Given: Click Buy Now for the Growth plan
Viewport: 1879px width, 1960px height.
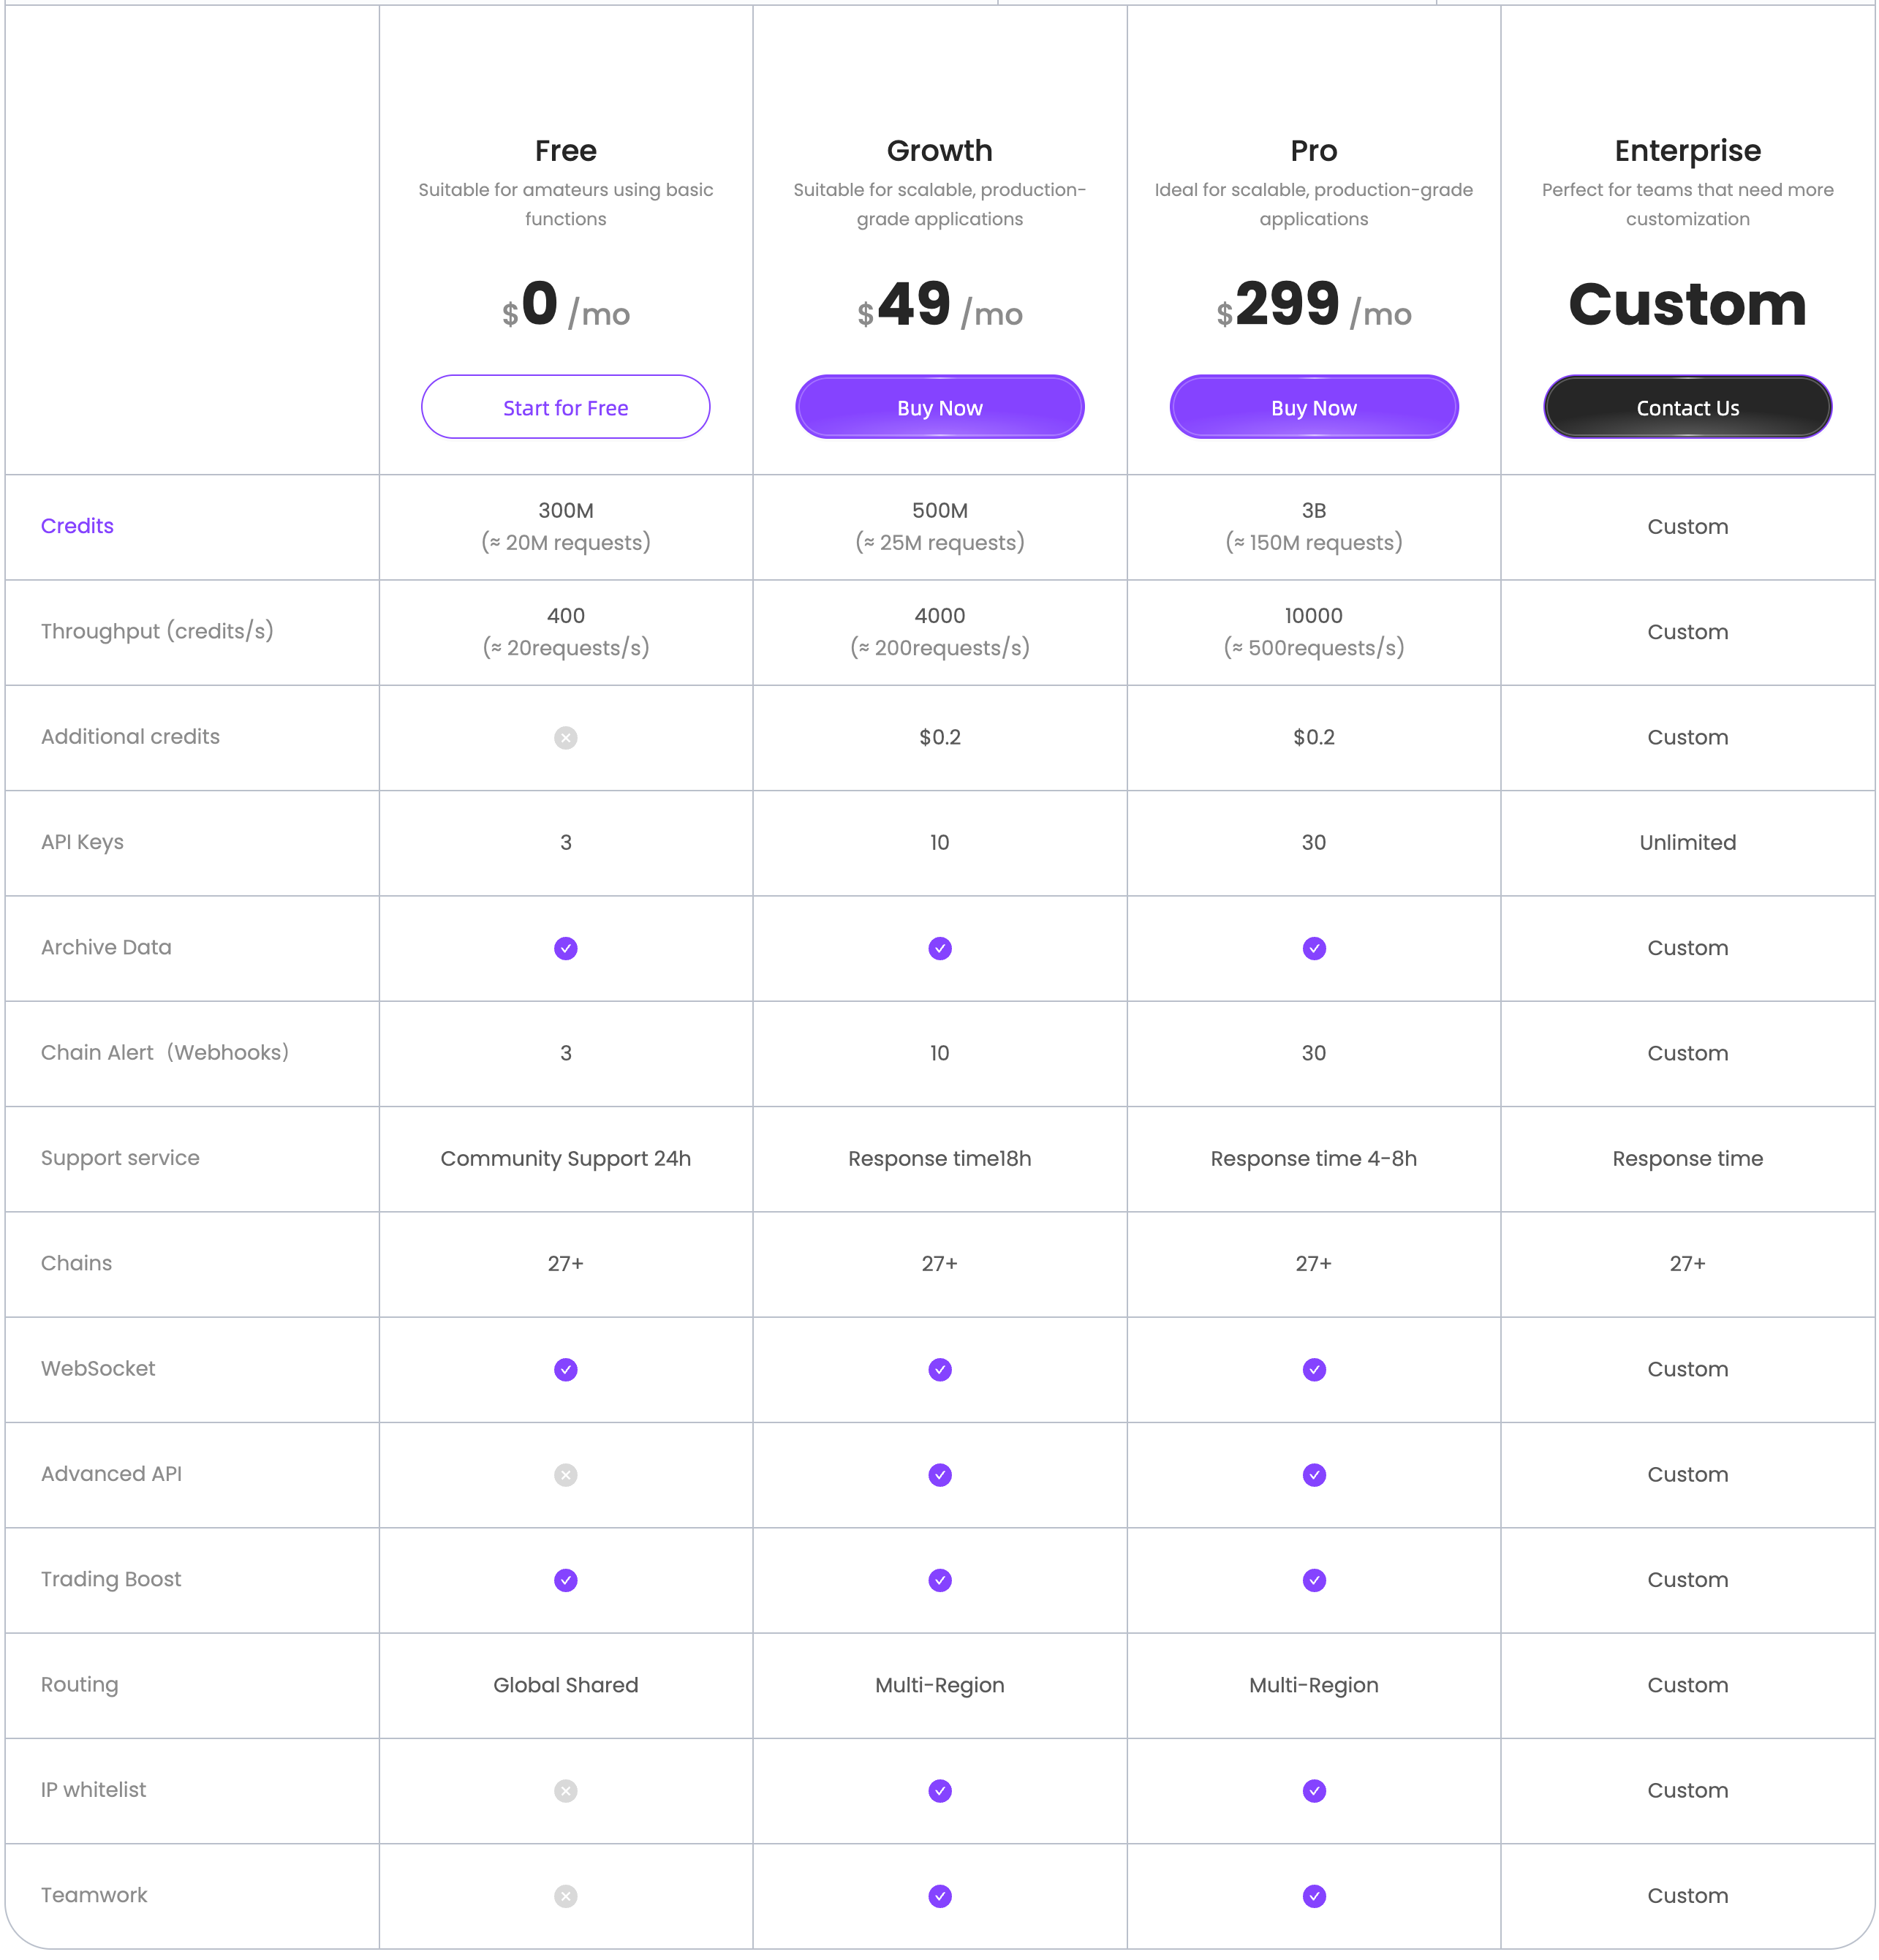Looking at the screenshot, I should (939, 407).
